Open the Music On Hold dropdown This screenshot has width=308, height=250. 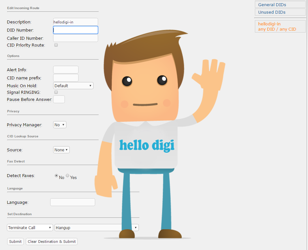tap(73, 86)
